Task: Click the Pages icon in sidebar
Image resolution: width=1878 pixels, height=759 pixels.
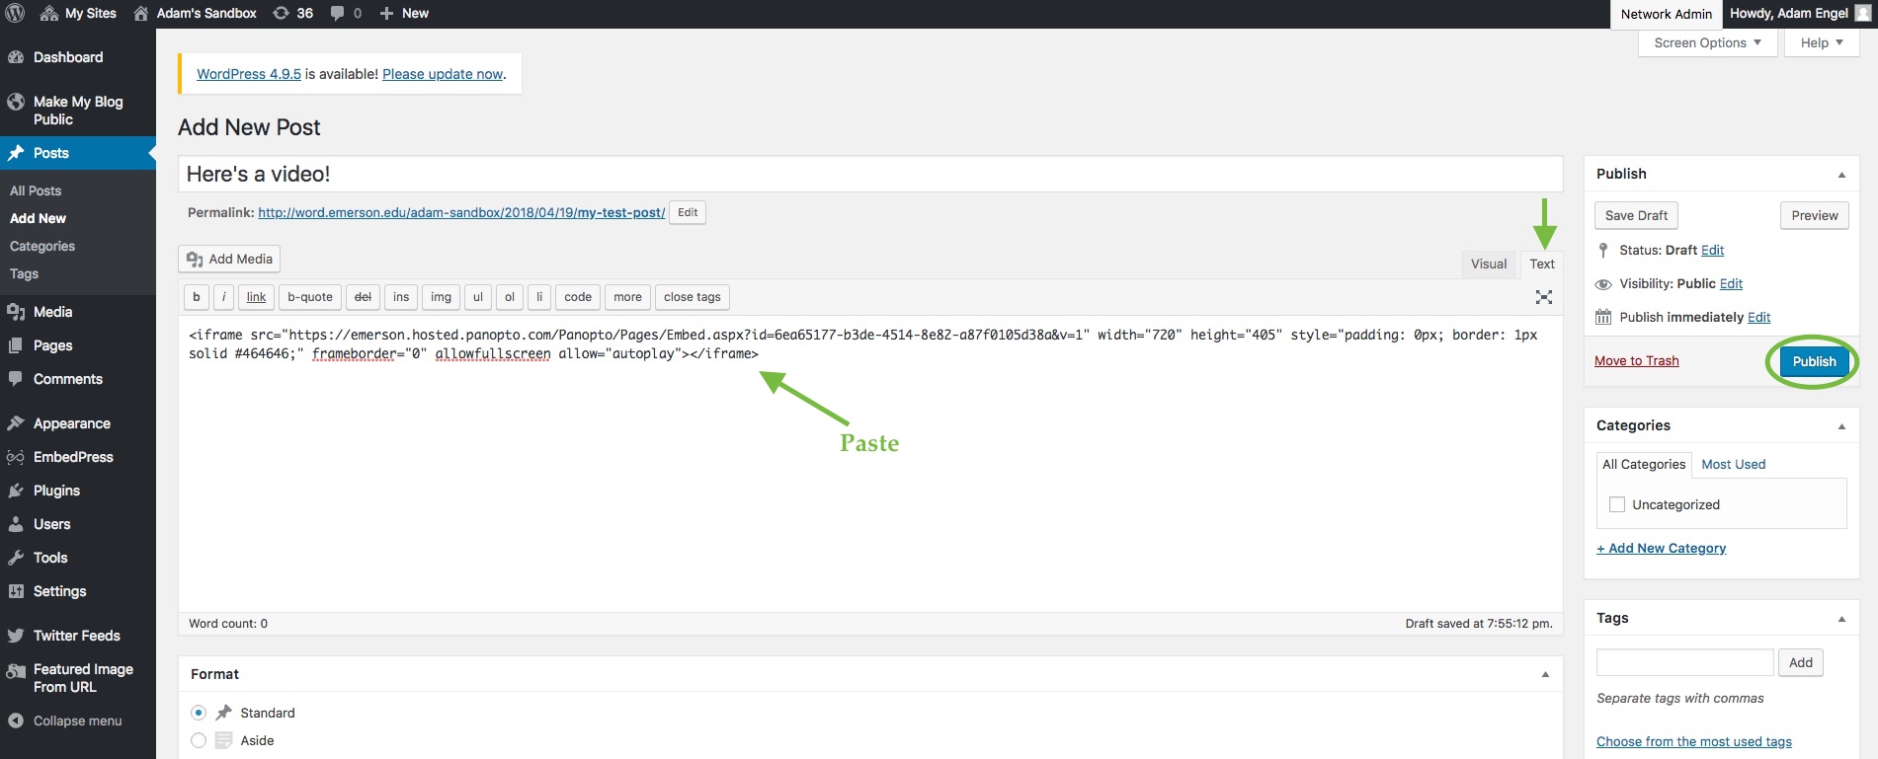Action: (x=16, y=345)
